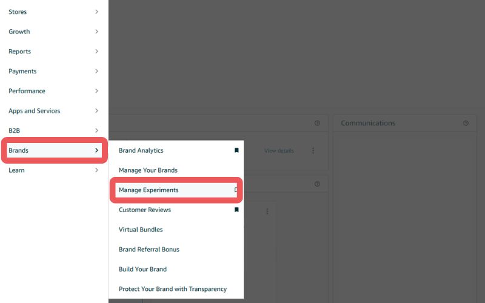Viewport: 485px width, 303px height.
Task: Toggle bookmark for Brand Analytics
Action: click(x=236, y=150)
